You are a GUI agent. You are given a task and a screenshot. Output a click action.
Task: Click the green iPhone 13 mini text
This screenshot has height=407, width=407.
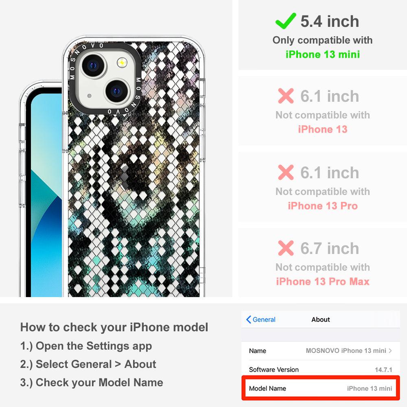[323, 55]
